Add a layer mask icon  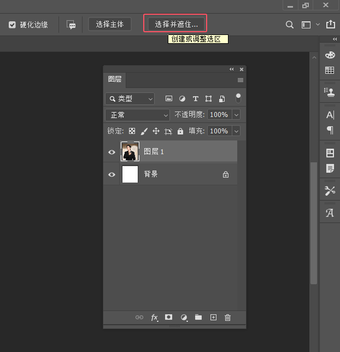169,317
